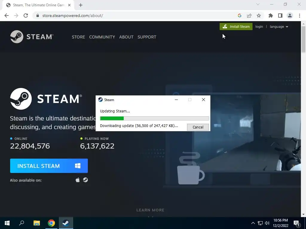Click the Apple macOS download icon
Screen dimensions: 306x229
coord(78,180)
